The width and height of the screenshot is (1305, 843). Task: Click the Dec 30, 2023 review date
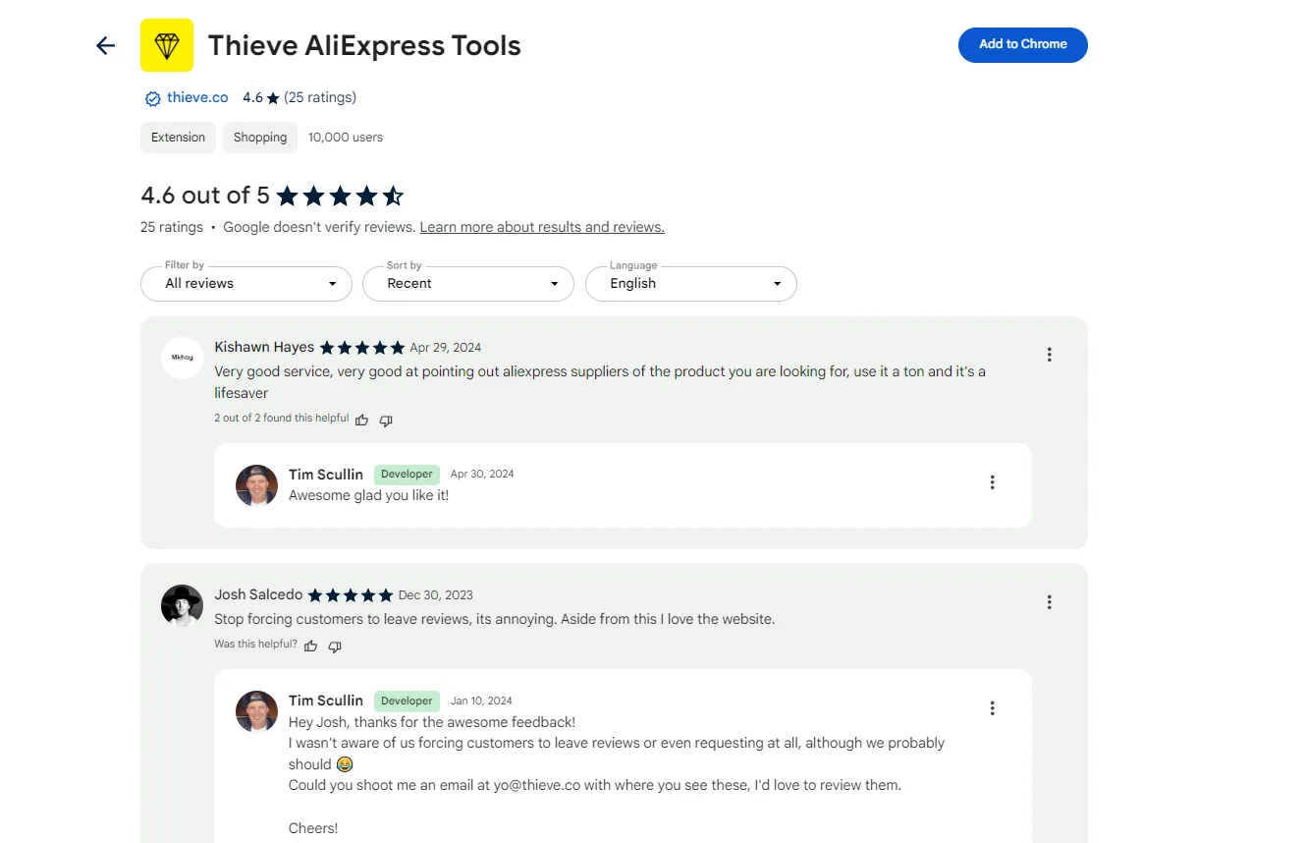click(436, 595)
